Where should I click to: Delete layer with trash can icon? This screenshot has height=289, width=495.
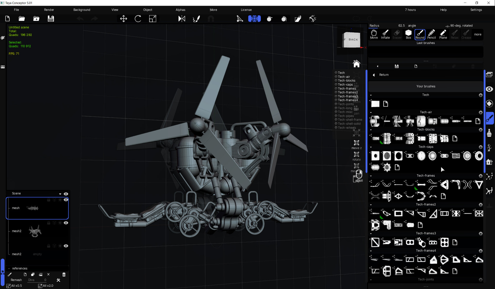[64, 275]
